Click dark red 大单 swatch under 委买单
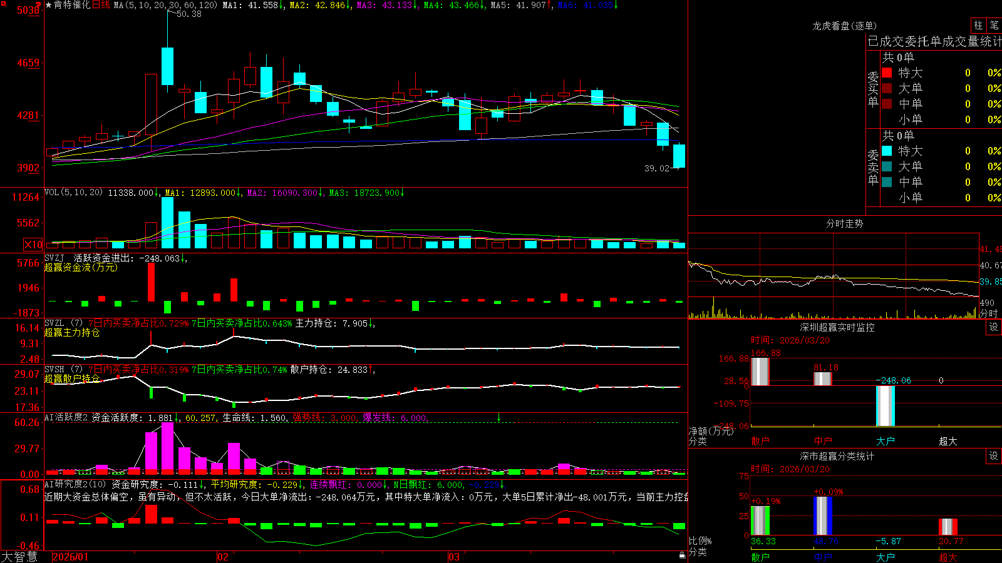 tap(887, 88)
